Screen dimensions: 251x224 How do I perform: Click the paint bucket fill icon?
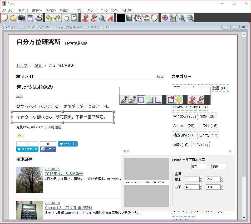point(84,18)
